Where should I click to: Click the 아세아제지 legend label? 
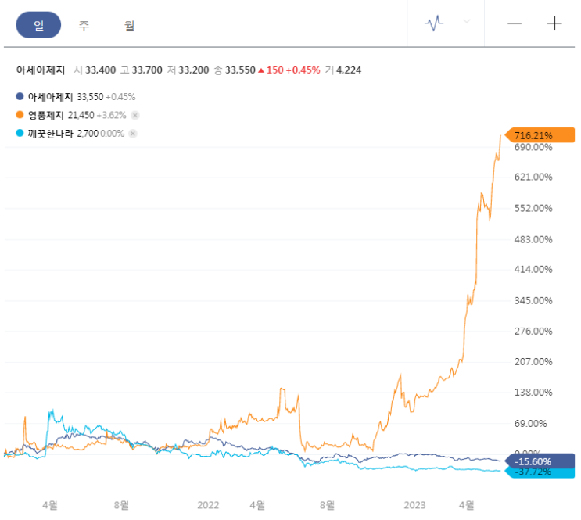(50, 97)
